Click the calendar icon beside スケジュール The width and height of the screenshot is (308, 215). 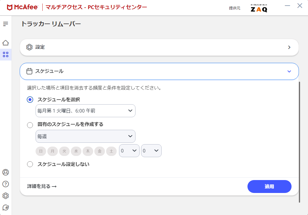pos(29,71)
